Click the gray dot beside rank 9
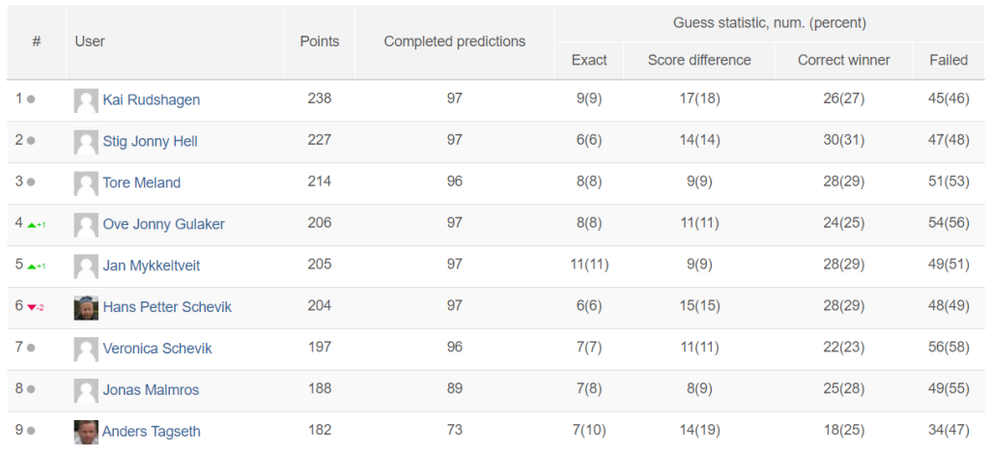989x451 pixels. coord(31,431)
